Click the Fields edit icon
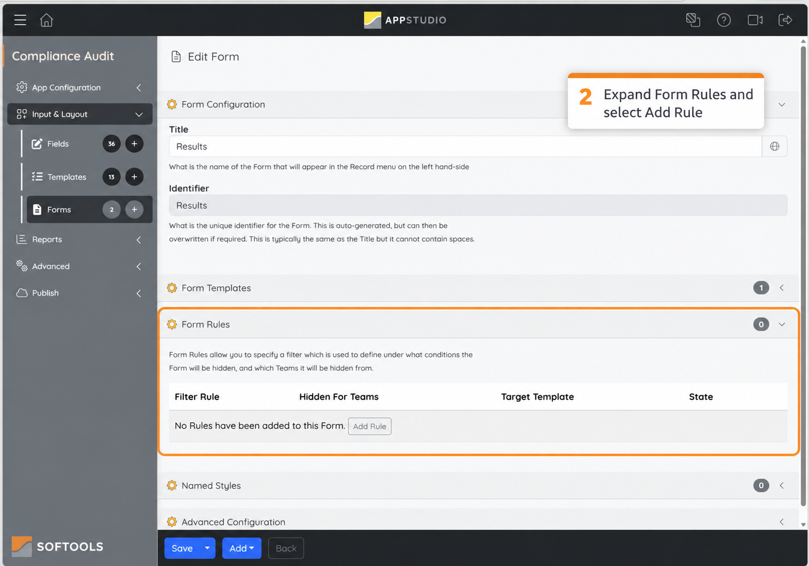The width and height of the screenshot is (809, 566). coord(37,144)
